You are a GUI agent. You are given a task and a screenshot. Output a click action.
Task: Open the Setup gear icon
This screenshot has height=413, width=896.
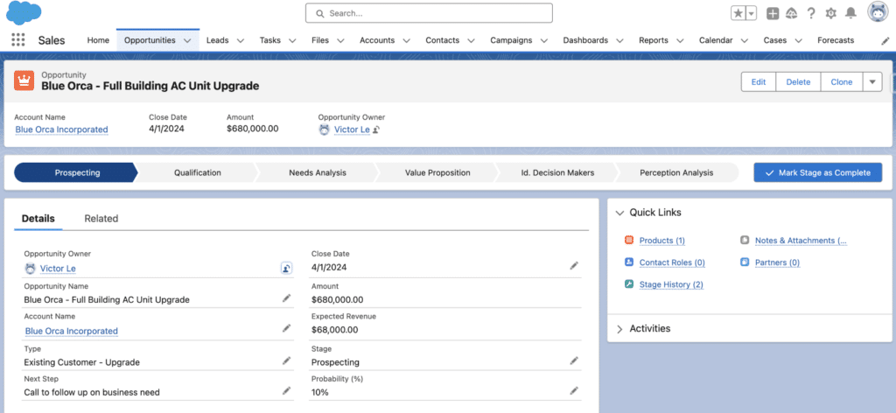[x=831, y=13]
